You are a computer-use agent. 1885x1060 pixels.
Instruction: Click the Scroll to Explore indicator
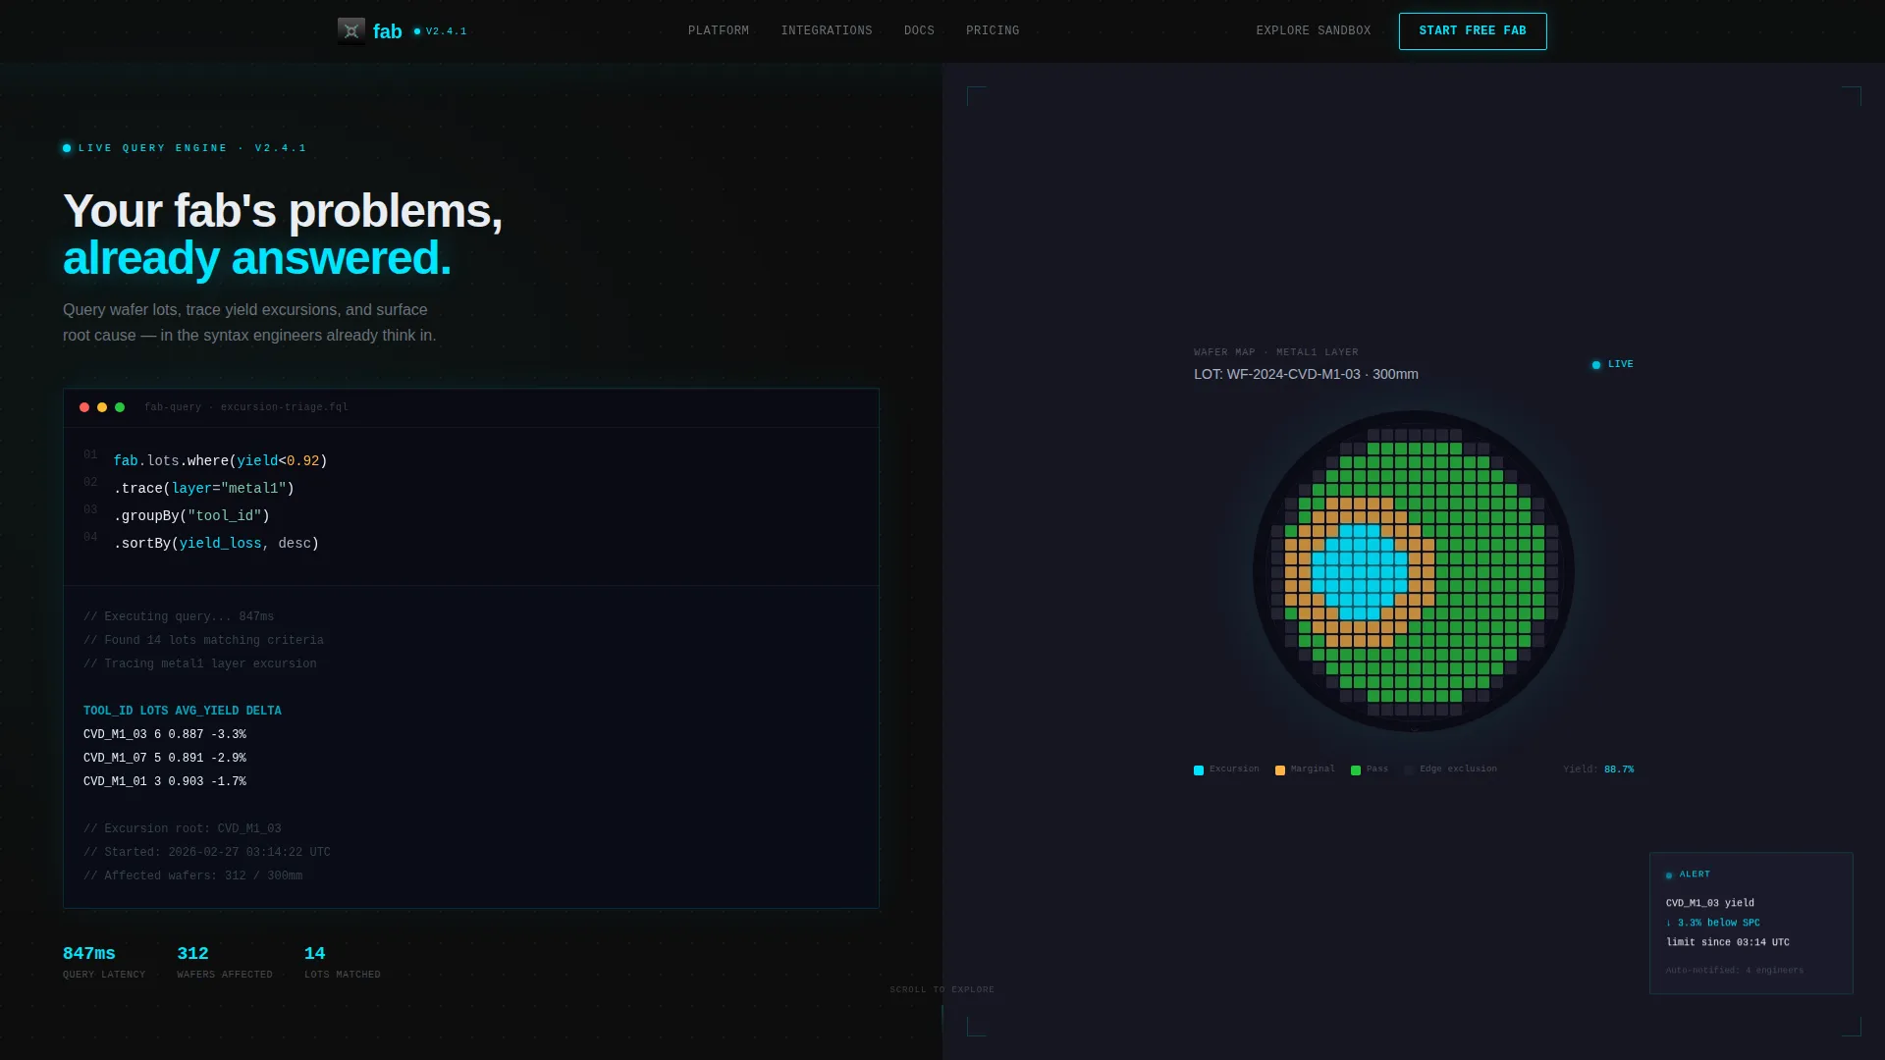click(942, 989)
